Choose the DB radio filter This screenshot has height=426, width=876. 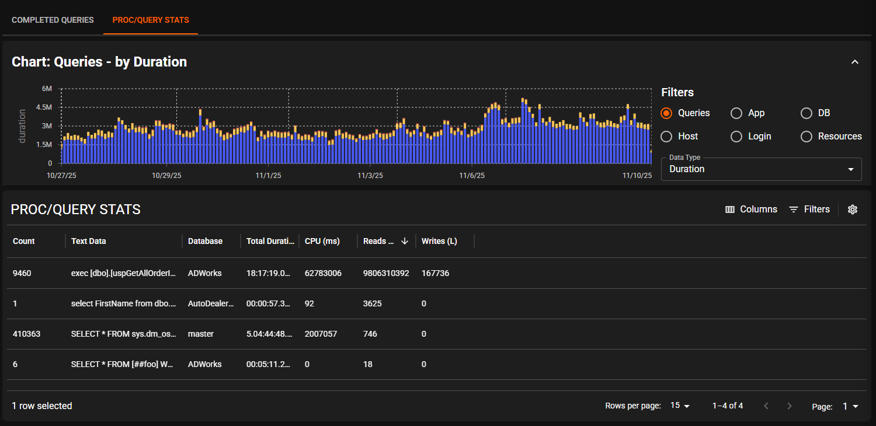[807, 113]
